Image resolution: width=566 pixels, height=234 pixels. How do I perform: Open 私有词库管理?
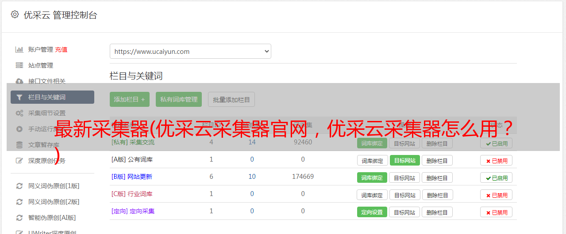[x=179, y=99]
